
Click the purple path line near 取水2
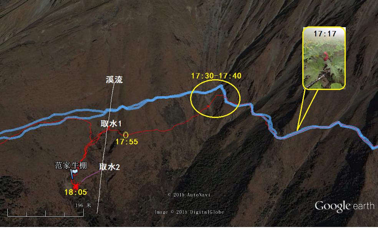(90, 176)
